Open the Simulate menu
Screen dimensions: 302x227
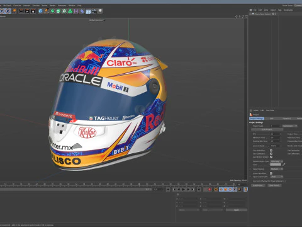point(36,5)
